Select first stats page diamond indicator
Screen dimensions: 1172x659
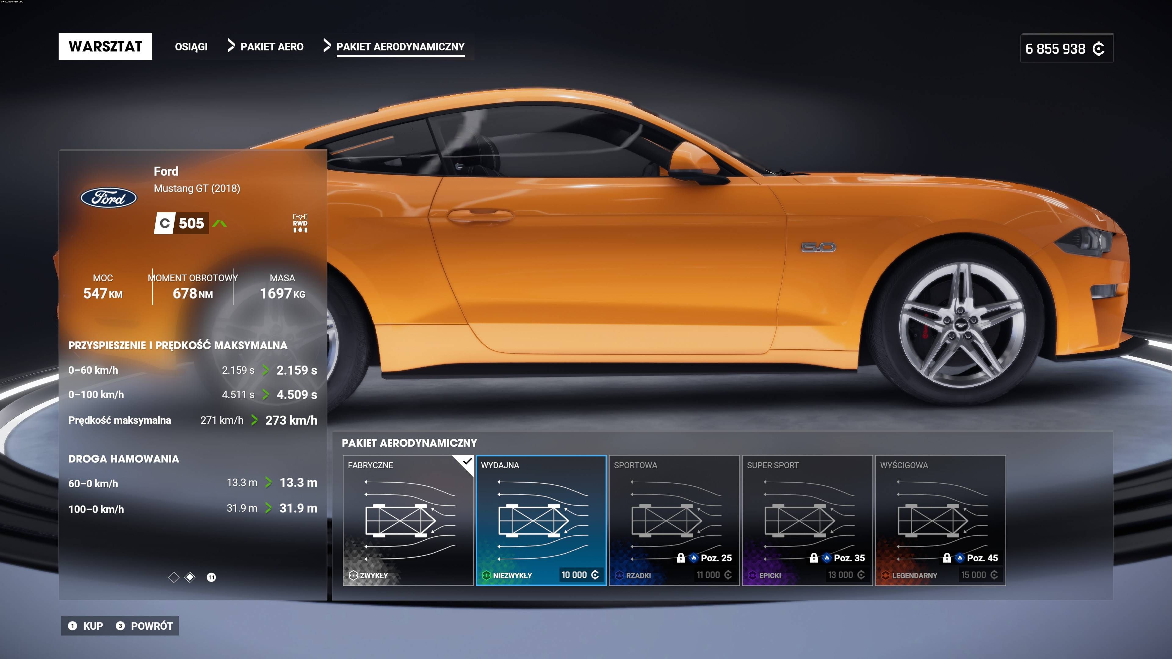point(174,577)
